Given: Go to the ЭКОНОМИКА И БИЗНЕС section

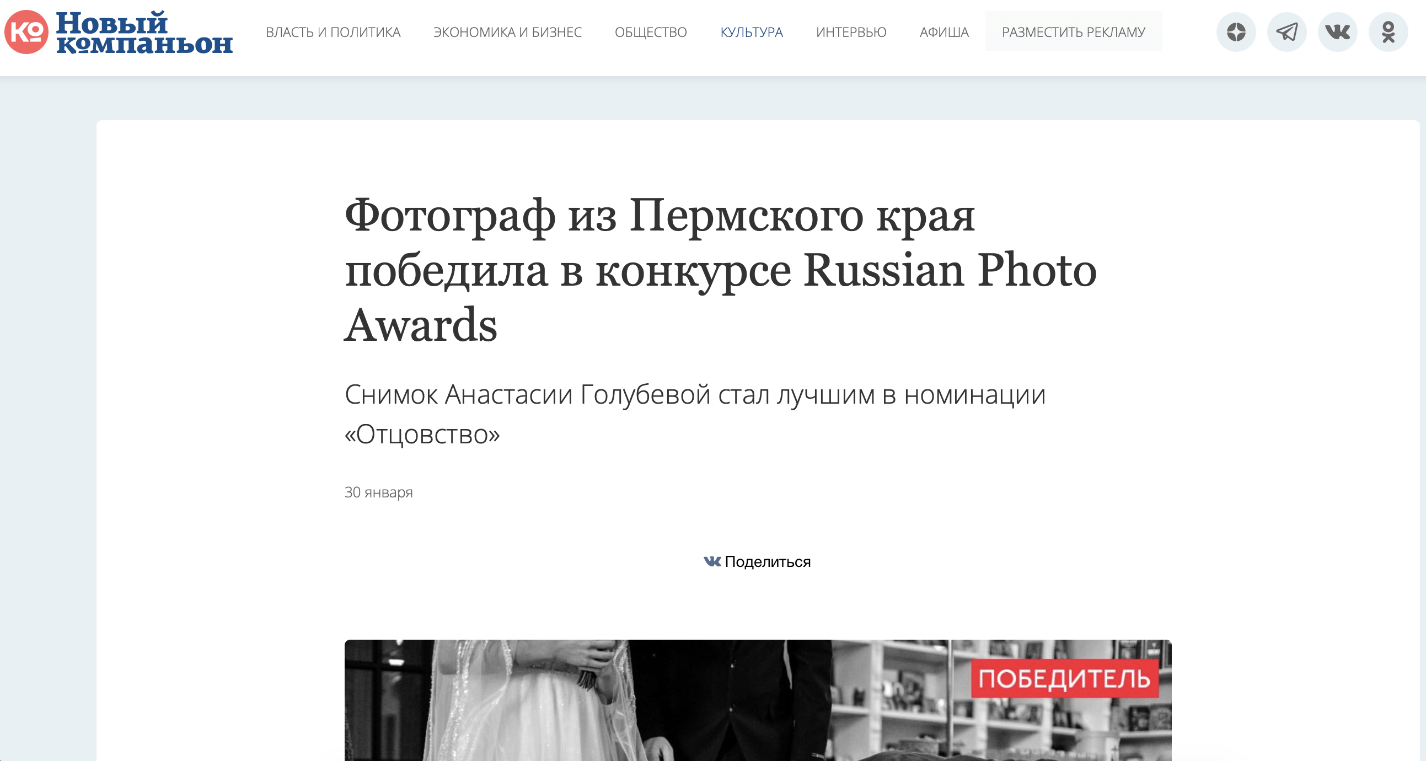Looking at the screenshot, I should [x=507, y=33].
